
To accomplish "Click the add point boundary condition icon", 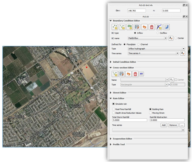I will pyautogui.click(x=115, y=27).
